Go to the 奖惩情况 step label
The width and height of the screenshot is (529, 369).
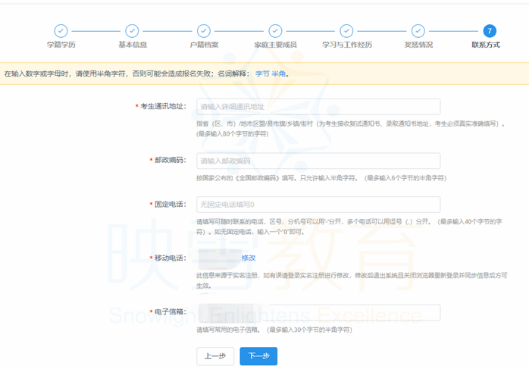pos(418,45)
